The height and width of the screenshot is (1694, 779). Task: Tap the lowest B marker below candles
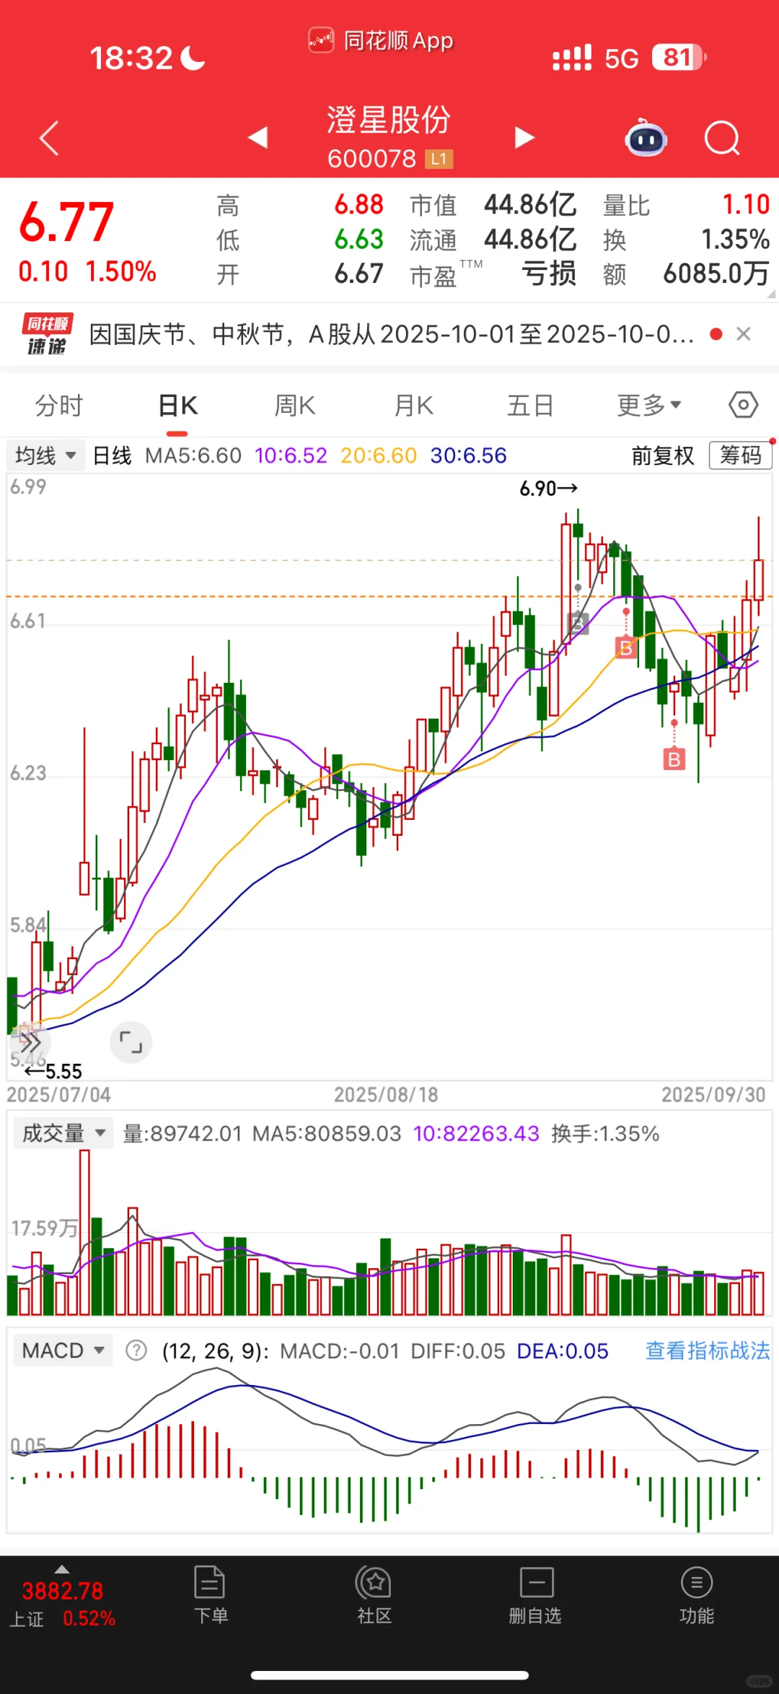[x=674, y=759]
